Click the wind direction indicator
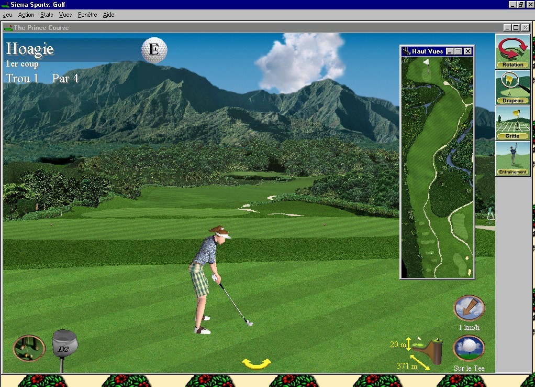The height and width of the screenshot is (387, 535). (x=469, y=308)
